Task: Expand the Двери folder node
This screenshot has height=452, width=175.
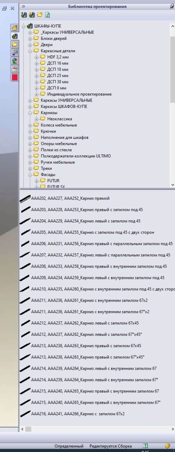Action: [30, 45]
